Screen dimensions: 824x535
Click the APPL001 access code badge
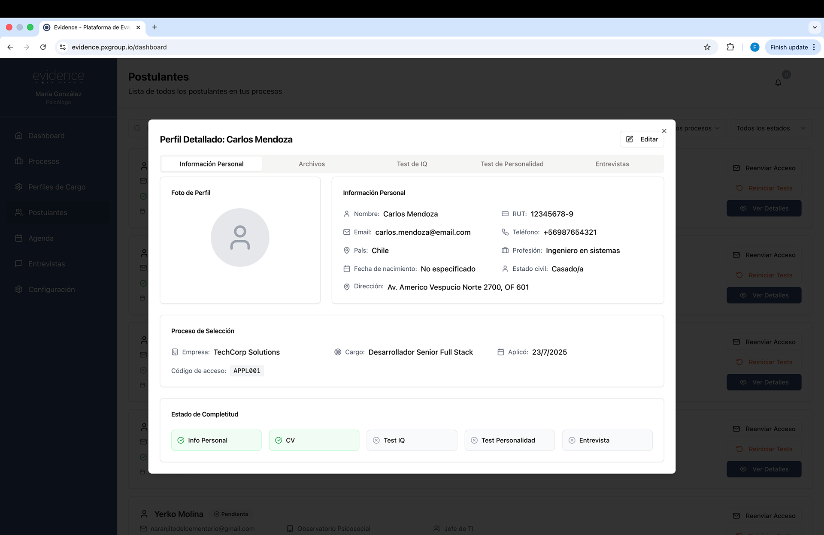click(x=247, y=371)
